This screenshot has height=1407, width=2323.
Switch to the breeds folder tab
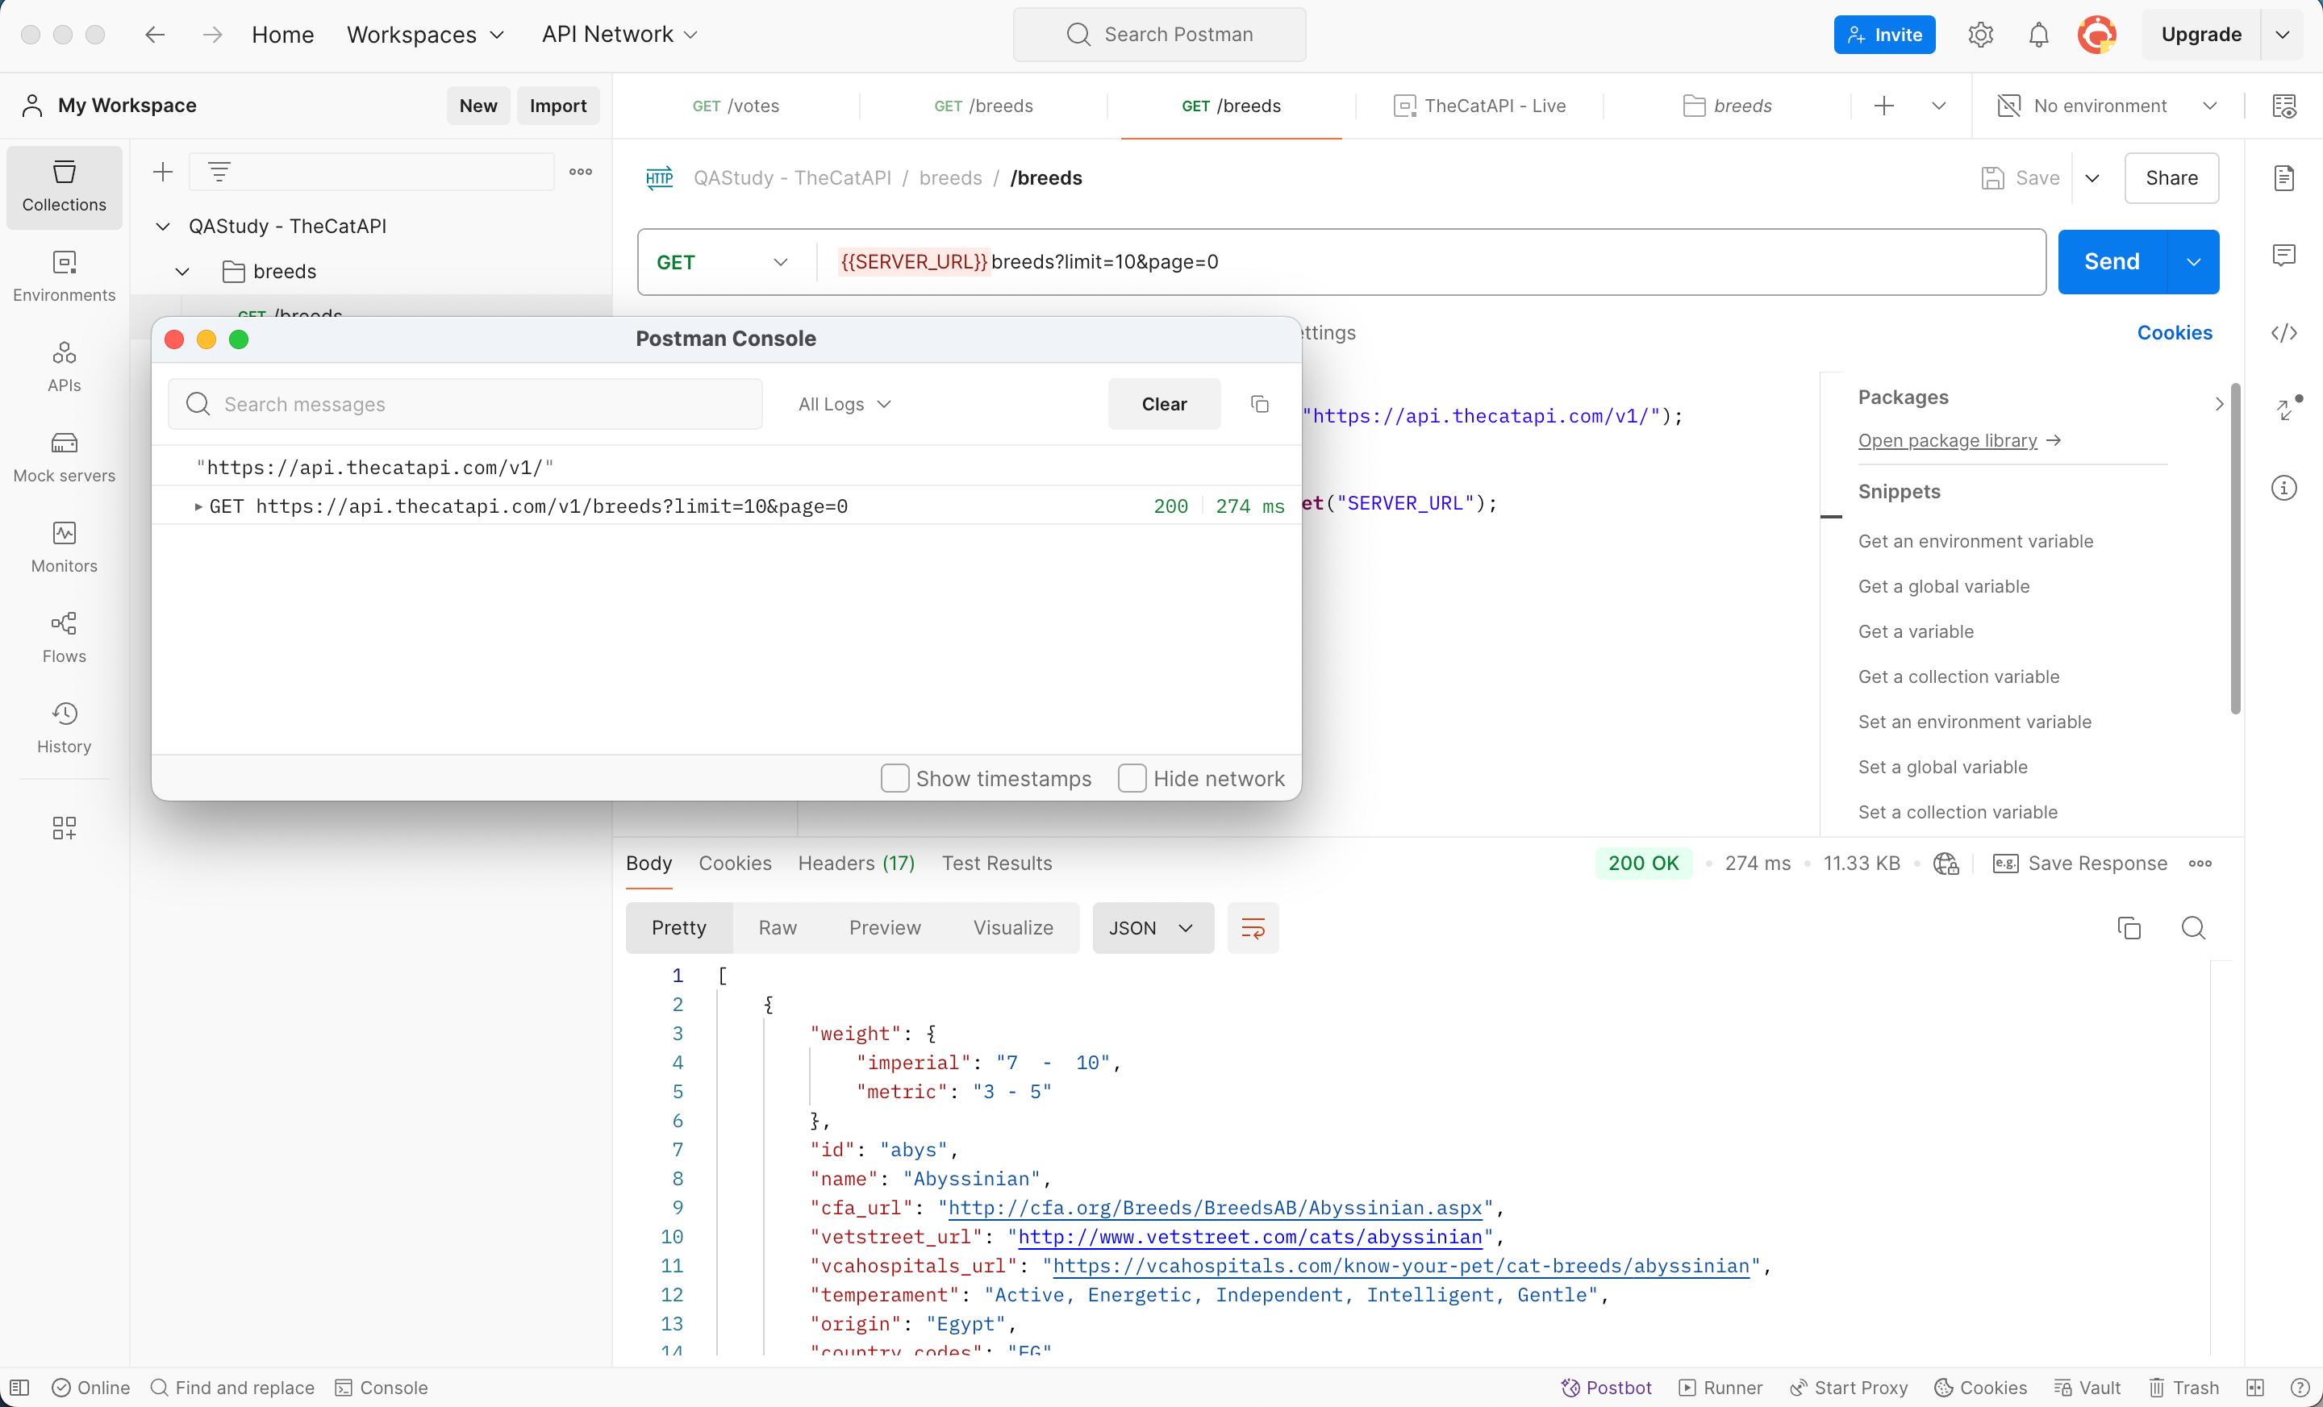point(1727,106)
